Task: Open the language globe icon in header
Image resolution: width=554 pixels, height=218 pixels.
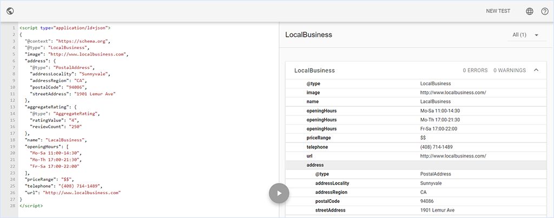Action: click(x=529, y=11)
